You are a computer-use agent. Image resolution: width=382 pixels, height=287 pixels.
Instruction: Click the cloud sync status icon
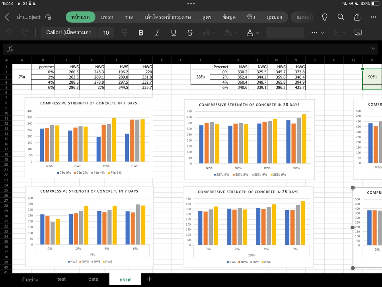coord(48,17)
